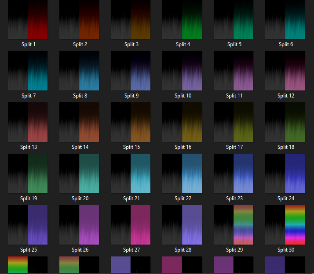The height and width of the screenshot is (274, 314).
Task: Choose the Split 11 mauve thumbnail
Action: [234, 71]
